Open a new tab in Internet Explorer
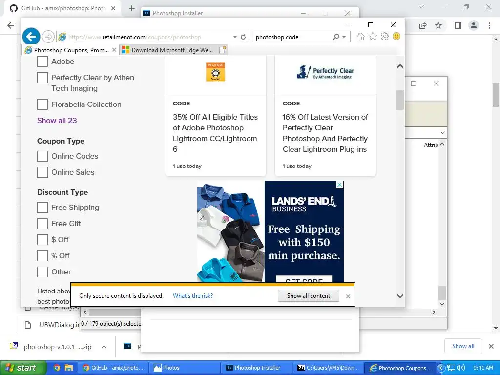This screenshot has height=375, width=500. 223,50
